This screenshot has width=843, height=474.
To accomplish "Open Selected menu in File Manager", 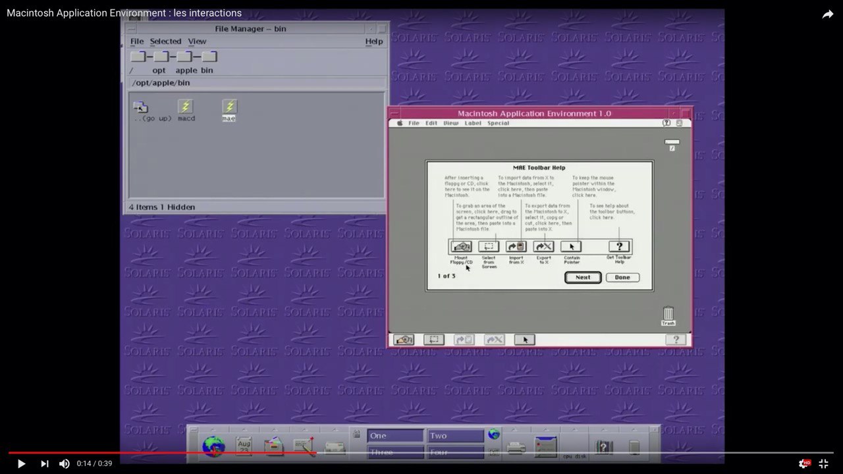I will pyautogui.click(x=165, y=41).
